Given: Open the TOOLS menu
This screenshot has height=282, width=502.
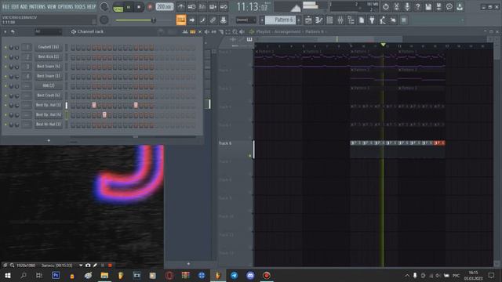Looking at the screenshot, I should click(80, 6).
